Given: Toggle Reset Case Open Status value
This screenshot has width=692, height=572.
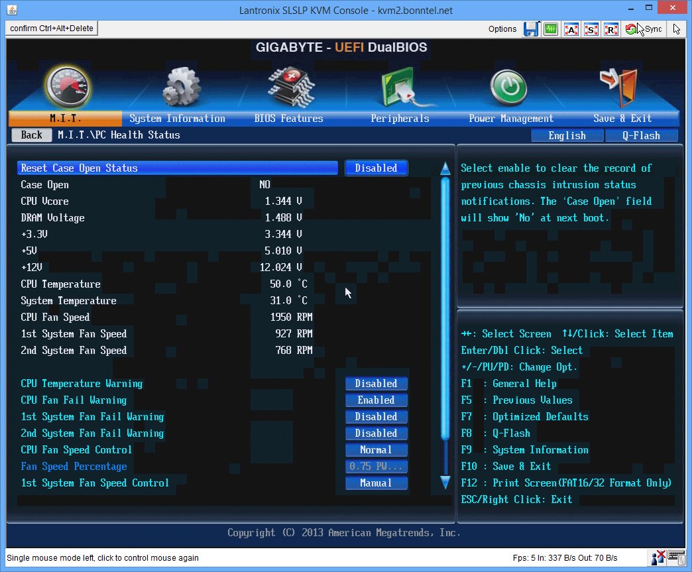Looking at the screenshot, I should tap(376, 168).
